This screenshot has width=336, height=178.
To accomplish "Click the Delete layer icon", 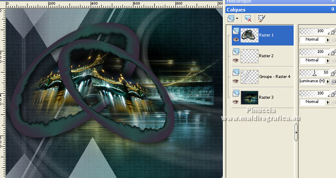I will click(248, 19).
